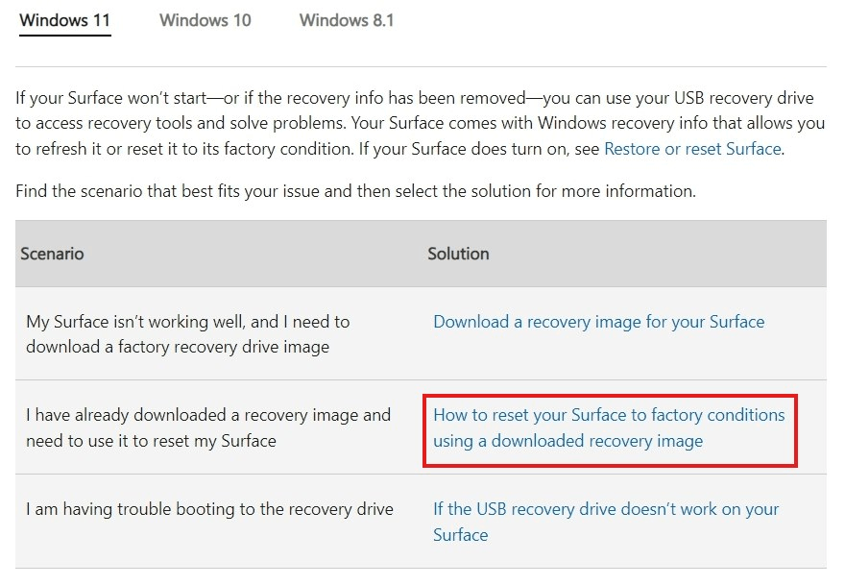Click USB recovery drive phrase in intro paragraph
Screen dimensions: 845x585
(743, 98)
